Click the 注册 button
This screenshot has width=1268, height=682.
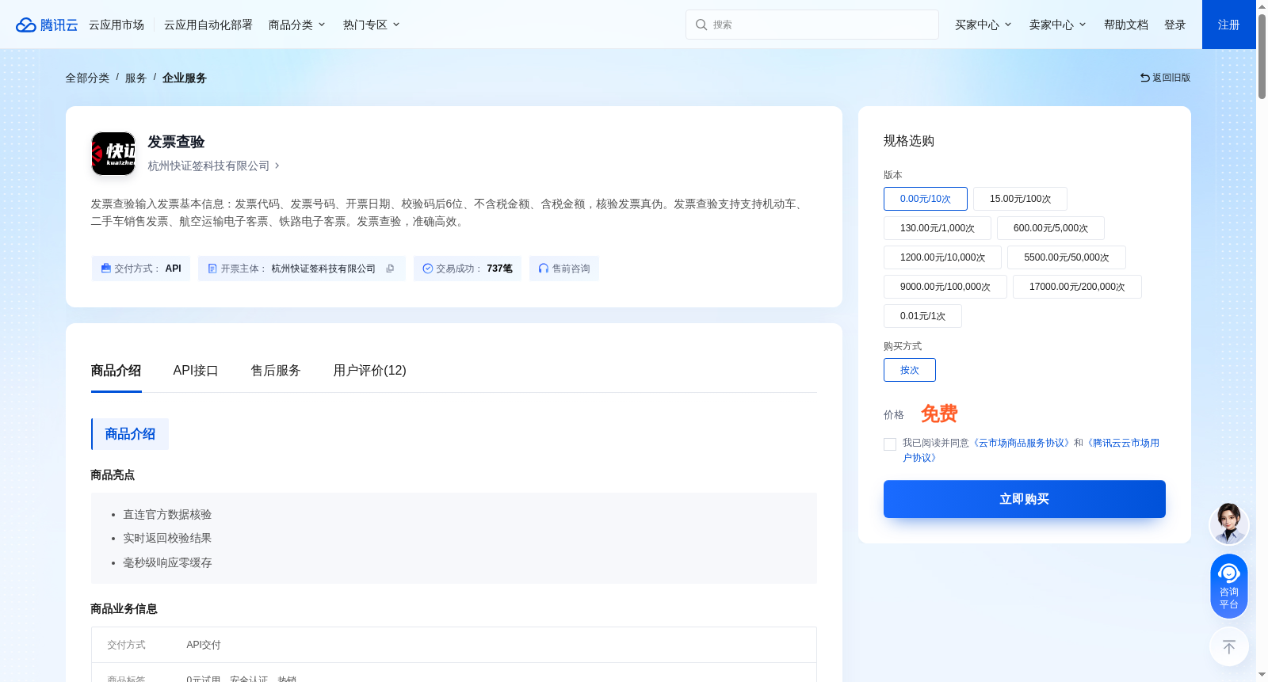[1229, 25]
